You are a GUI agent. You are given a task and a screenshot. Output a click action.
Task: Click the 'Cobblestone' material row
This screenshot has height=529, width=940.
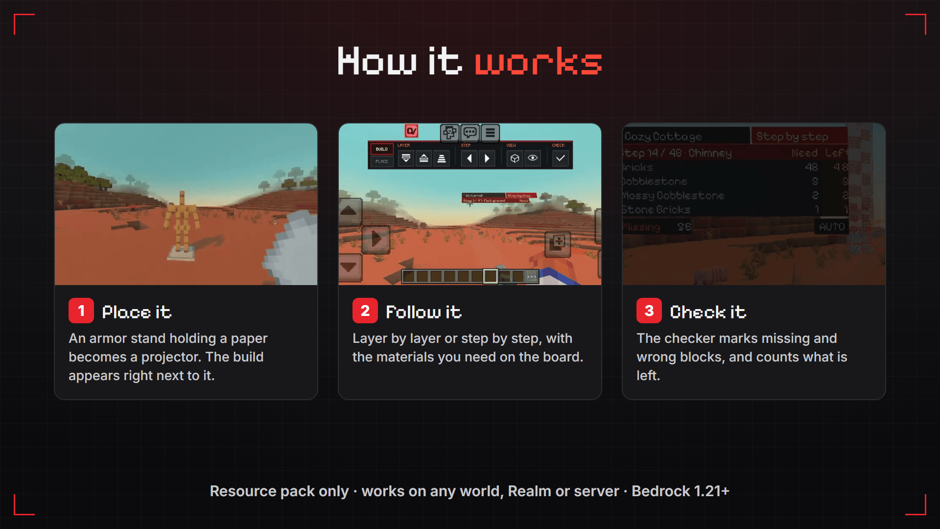tap(735, 181)
